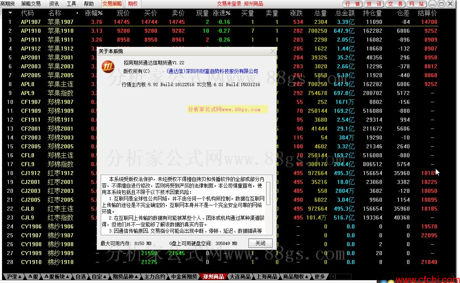
Task: Open the A股板块 bottom tab dropdown
Action: pos(57,277)
